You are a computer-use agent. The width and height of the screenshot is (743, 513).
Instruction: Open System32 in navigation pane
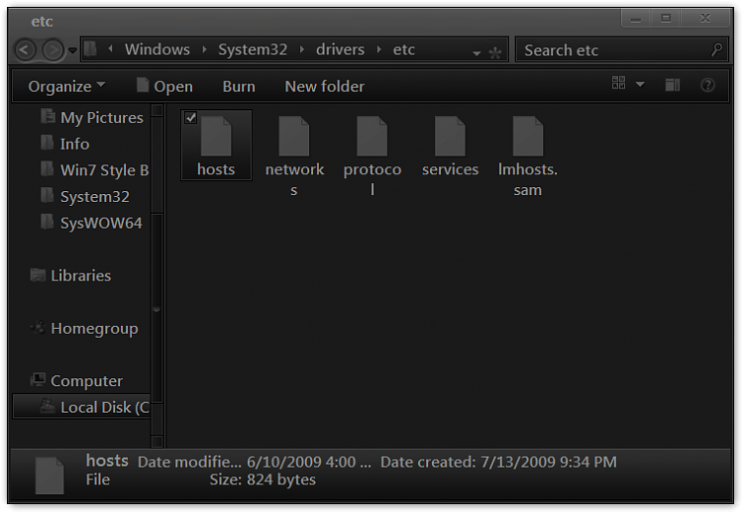click(85, 196)
